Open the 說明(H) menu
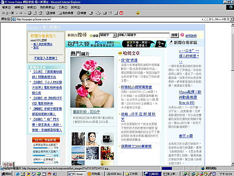The height and width of the screenshot is (176, 234). (x=76, y=8)
